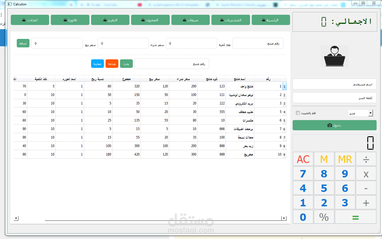Screen dimensions: 382x239
Task: Open the فاتورة invoice tab
Action: 70,20
